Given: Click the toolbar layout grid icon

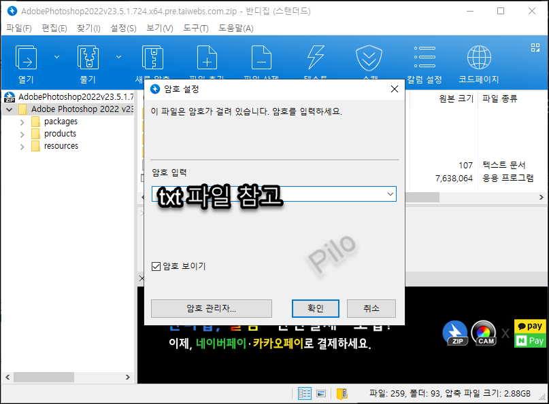Looking at the screenshot, I should pos(535,48).
